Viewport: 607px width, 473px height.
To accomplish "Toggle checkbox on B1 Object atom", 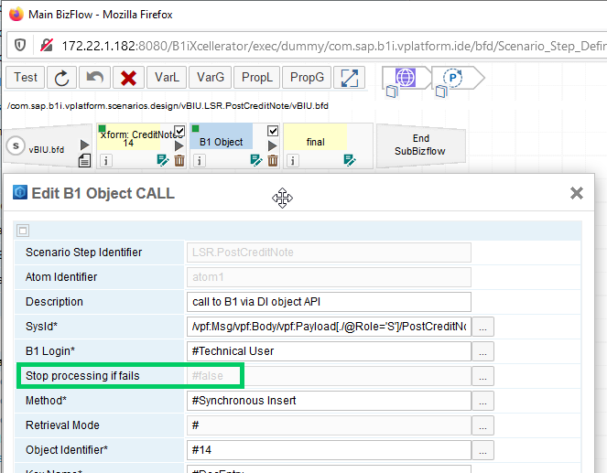I will [272, 131].
